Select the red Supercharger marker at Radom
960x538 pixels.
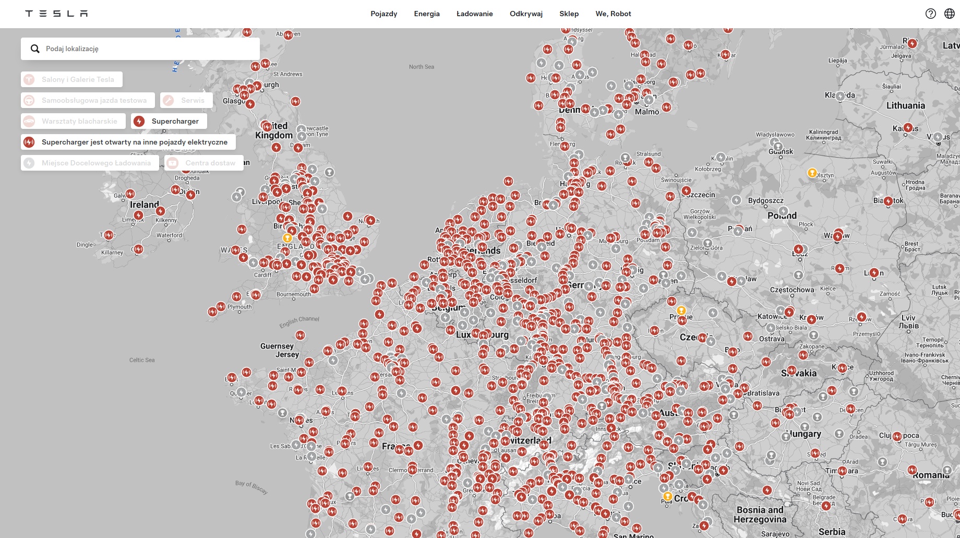[839, 269]
